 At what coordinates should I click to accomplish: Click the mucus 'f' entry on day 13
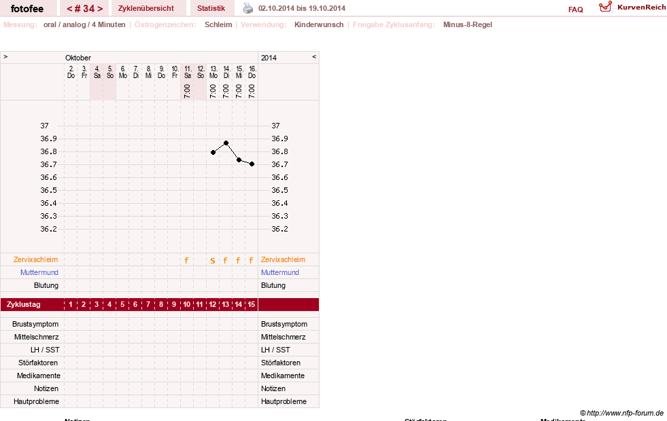pos(226,261)
